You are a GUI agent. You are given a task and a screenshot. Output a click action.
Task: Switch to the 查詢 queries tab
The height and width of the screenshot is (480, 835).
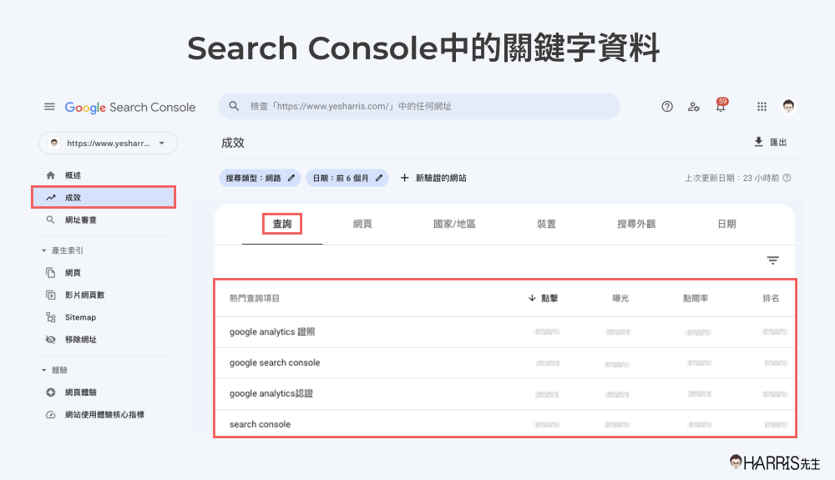[282, 224]
